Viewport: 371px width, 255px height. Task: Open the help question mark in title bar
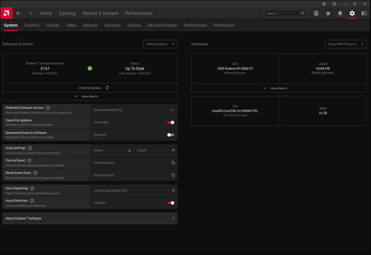click(x=334, y=4)
